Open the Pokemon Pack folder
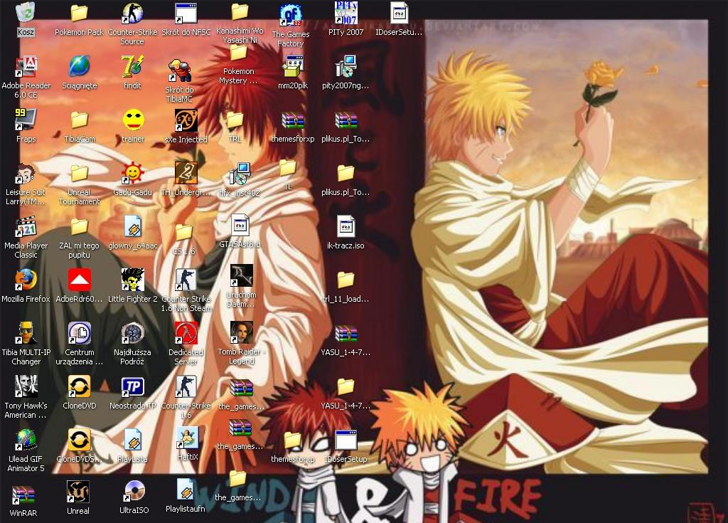This screenshot has width=728, height=523. [x=80, y=13]
